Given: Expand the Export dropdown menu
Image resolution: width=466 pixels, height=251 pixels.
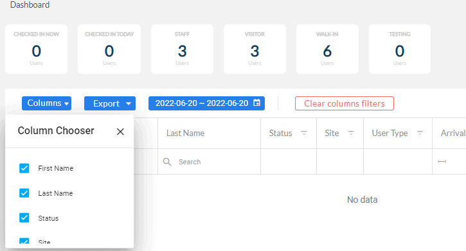Looking at the screenshot, I should (x=110, y=103).
